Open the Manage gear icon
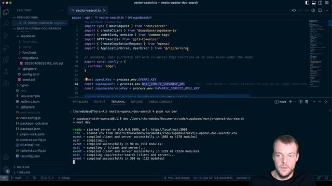The height and width of the screenshot is (186, 332). [6, 169]
